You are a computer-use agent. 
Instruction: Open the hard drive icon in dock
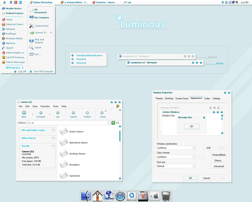click(143, 196)
